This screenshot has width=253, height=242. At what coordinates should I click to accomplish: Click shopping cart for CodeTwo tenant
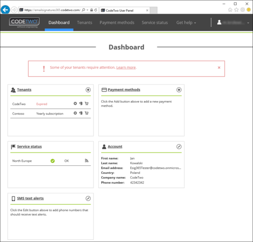pos(87,104)
